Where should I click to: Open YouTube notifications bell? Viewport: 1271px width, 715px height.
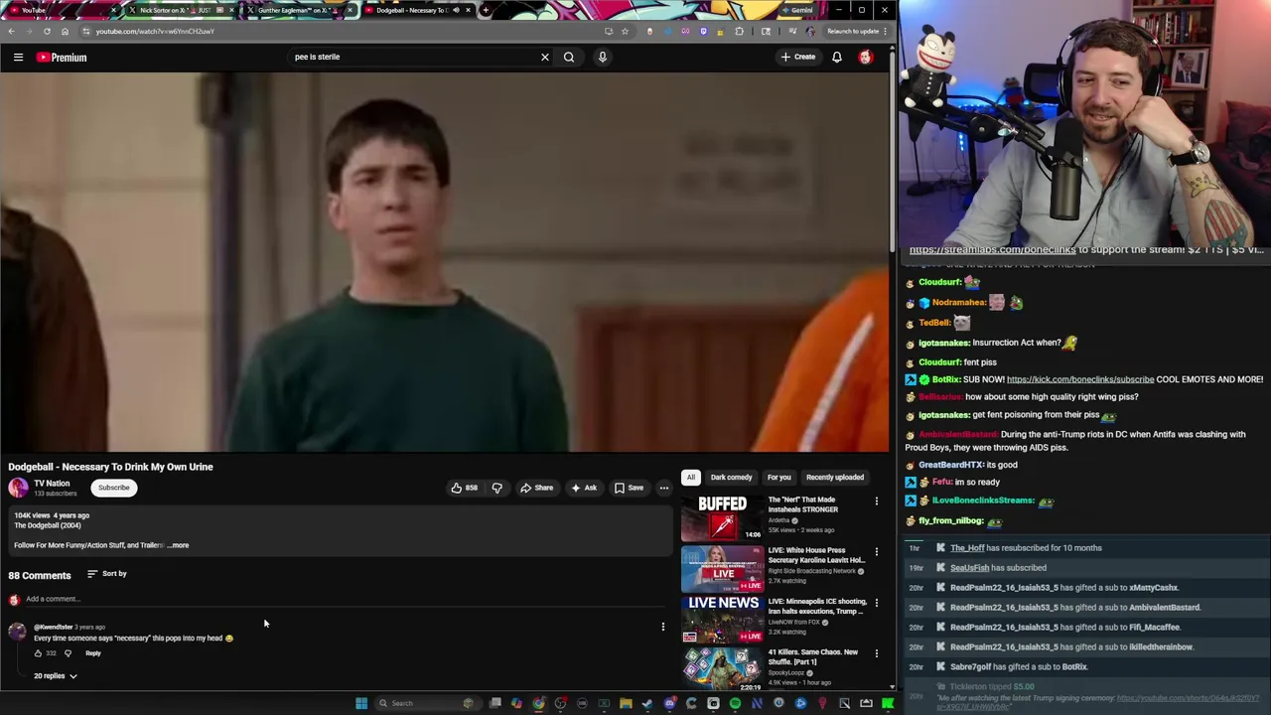[836, 57]
